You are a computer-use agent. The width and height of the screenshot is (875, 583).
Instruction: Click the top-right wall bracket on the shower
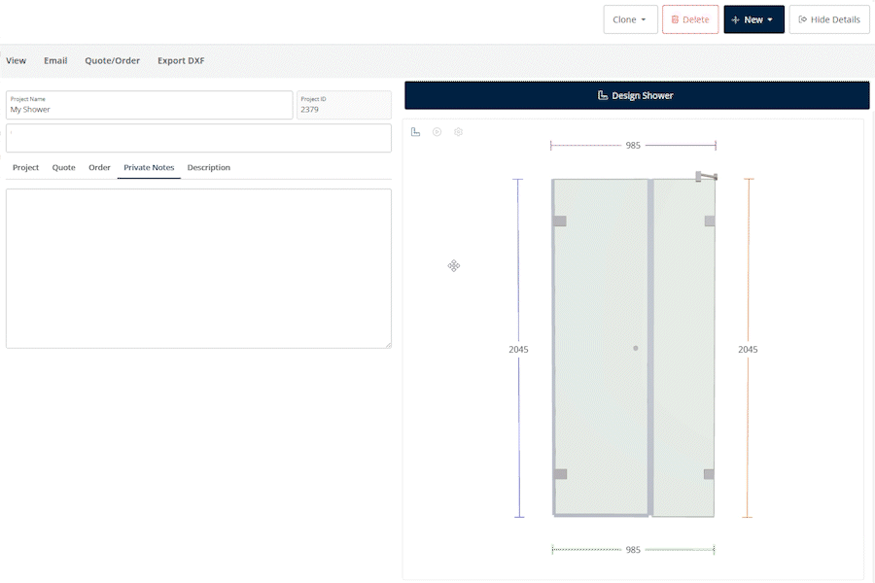point(705,177)
